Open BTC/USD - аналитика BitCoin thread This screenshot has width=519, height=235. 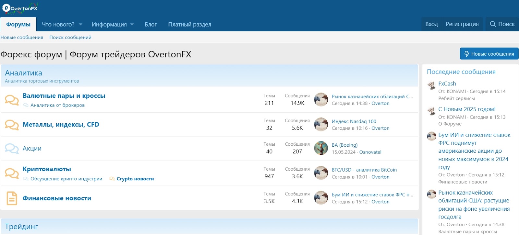click(x=364, y=170)
